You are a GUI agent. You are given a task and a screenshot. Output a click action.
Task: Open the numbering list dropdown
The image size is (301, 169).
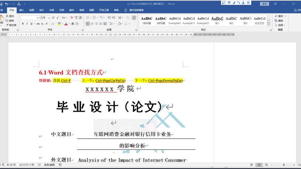click(97, 18)
